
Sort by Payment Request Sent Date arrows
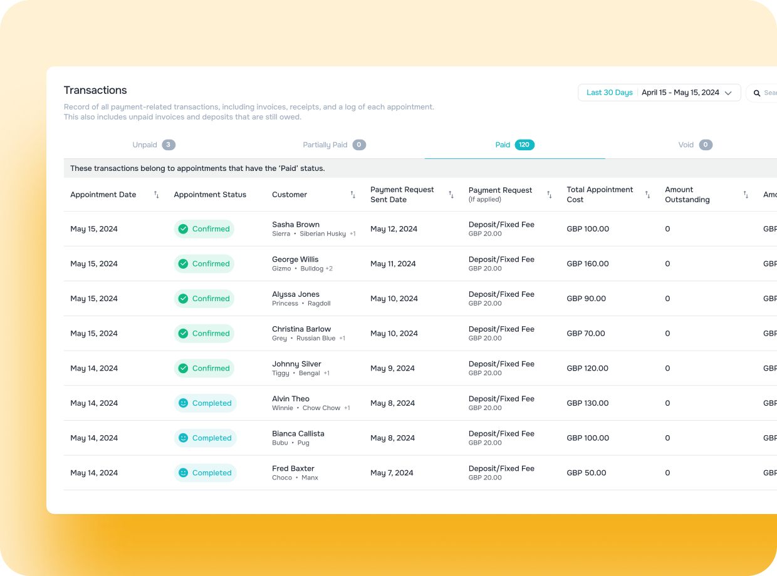pyautogui.click(x=451, y=195)
